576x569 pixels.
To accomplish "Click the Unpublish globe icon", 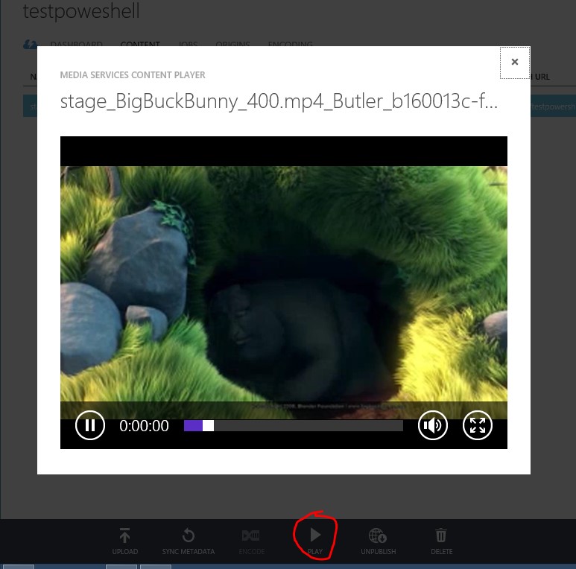I will tap(378, 536).
